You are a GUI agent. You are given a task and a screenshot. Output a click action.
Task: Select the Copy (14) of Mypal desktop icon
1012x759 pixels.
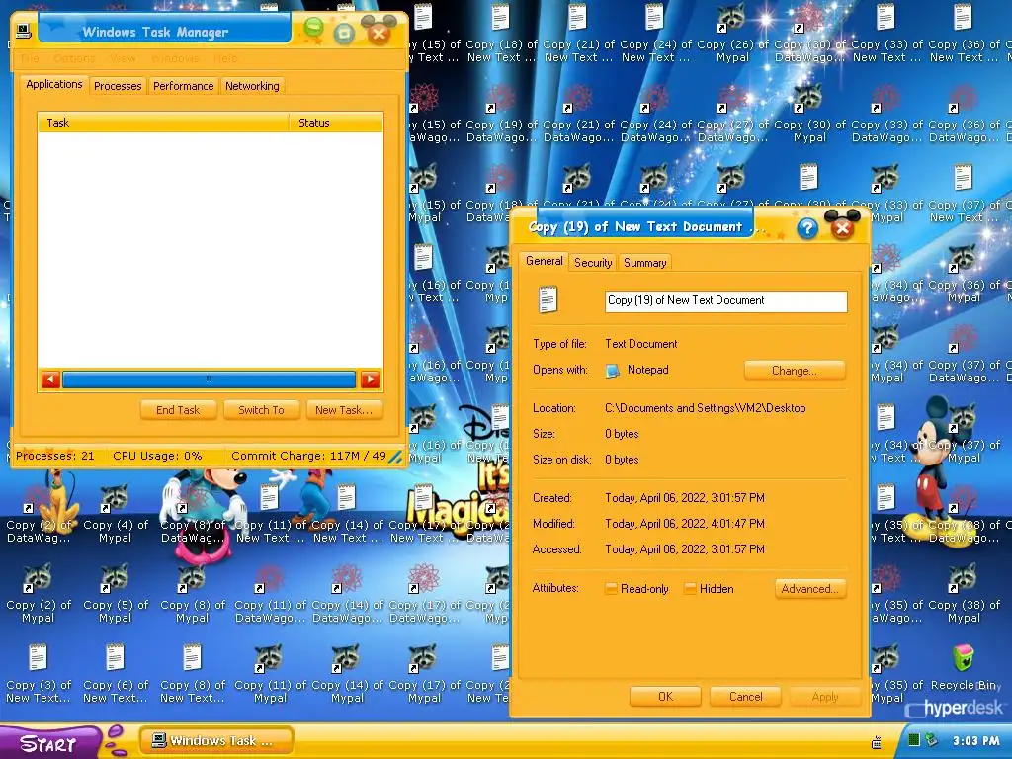point(346,658)
